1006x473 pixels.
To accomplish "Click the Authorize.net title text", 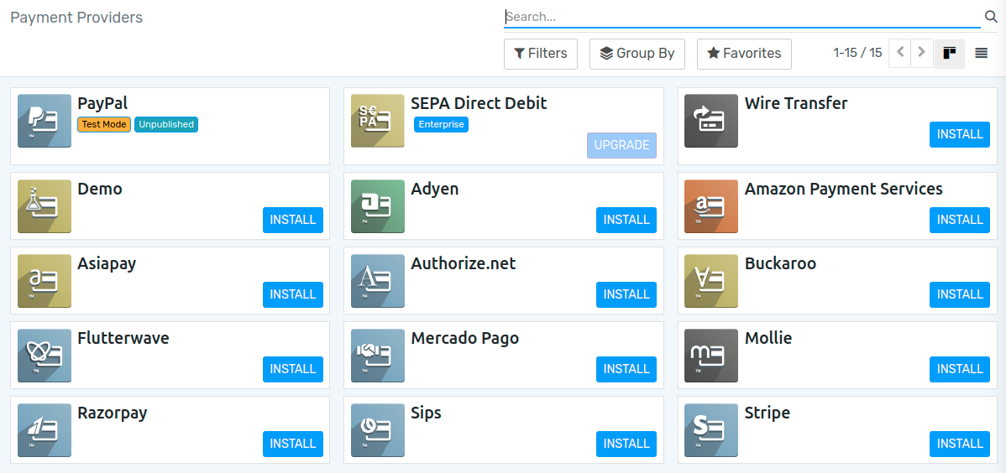I will click(464, 263).
